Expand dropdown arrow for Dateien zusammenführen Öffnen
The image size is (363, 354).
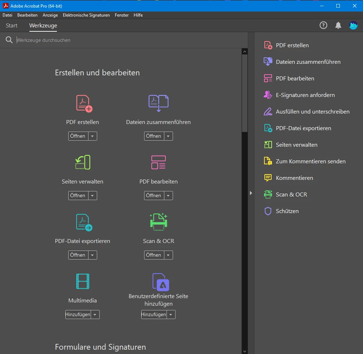point(168,136)
